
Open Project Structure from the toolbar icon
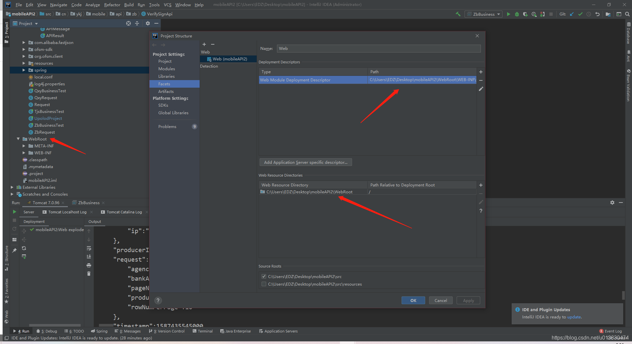coord(608,14)
